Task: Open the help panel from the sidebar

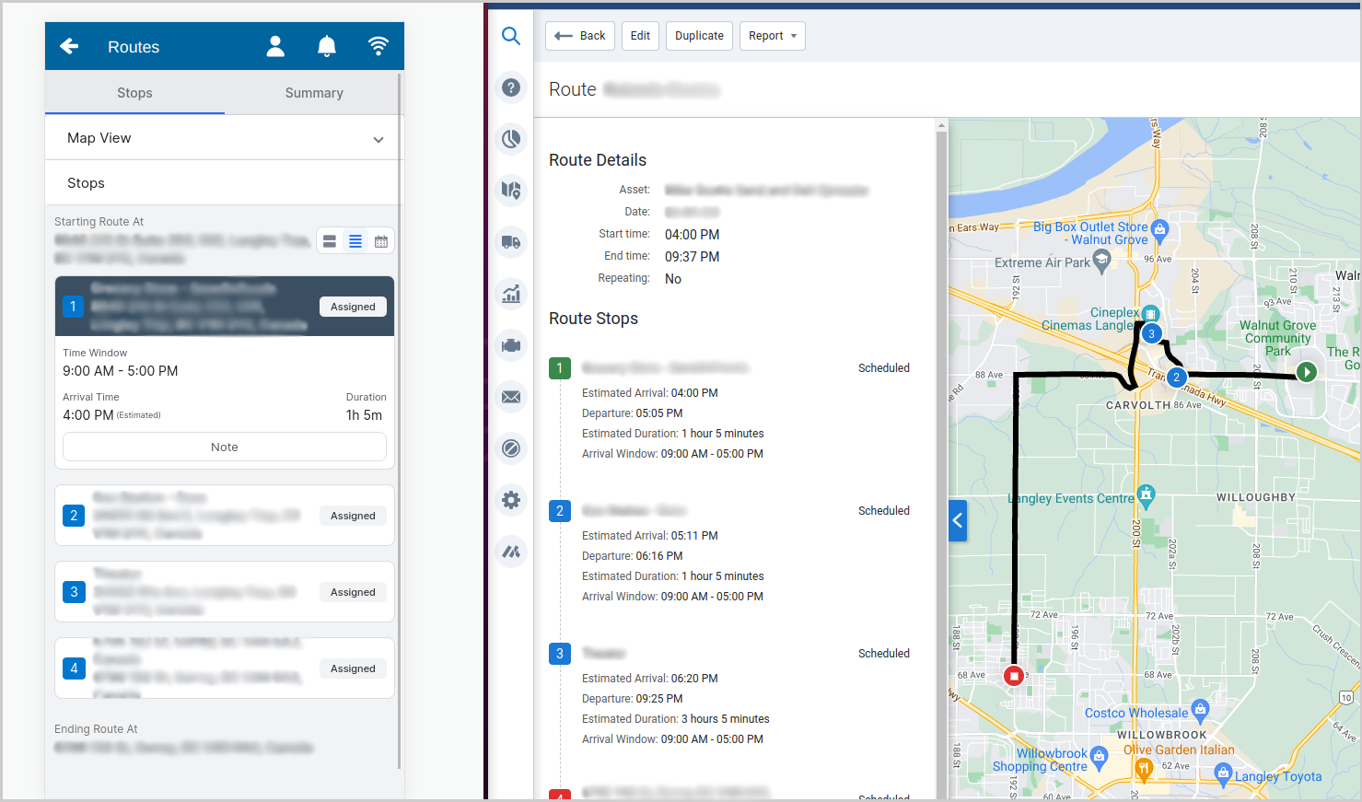Action: coord(511,87)
